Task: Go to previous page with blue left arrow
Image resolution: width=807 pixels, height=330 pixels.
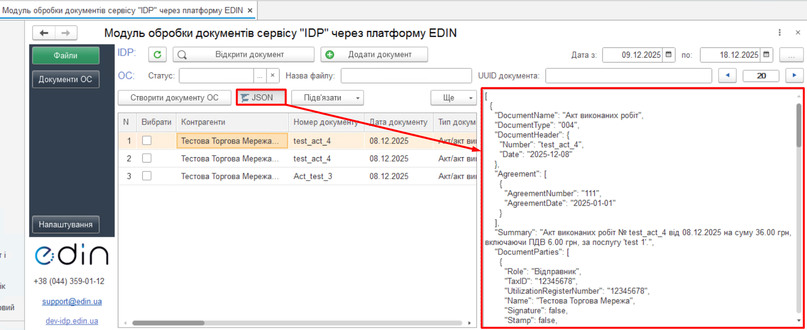Action: pos(727,76)
